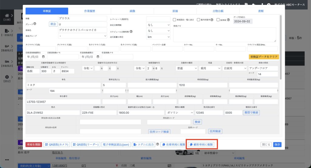
Task: Click 車検証データをクリア button
Action: click(x=264, y=57)
